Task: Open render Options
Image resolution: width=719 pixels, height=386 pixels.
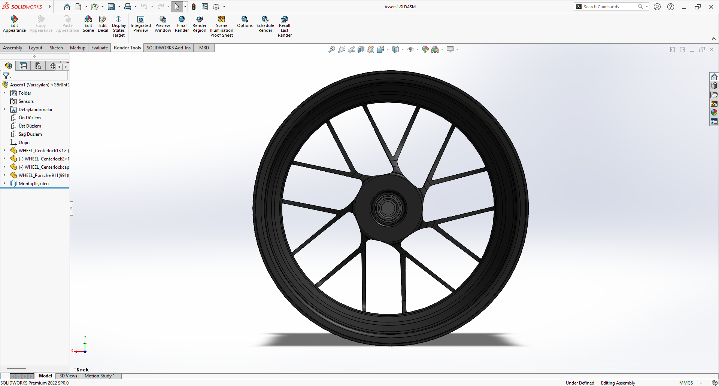Action: [245, 22]
